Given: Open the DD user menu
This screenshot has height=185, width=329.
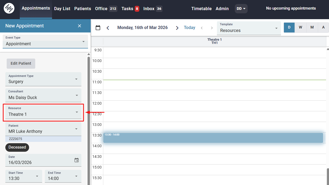Looking at the screenshot, I should coord(241,9).
